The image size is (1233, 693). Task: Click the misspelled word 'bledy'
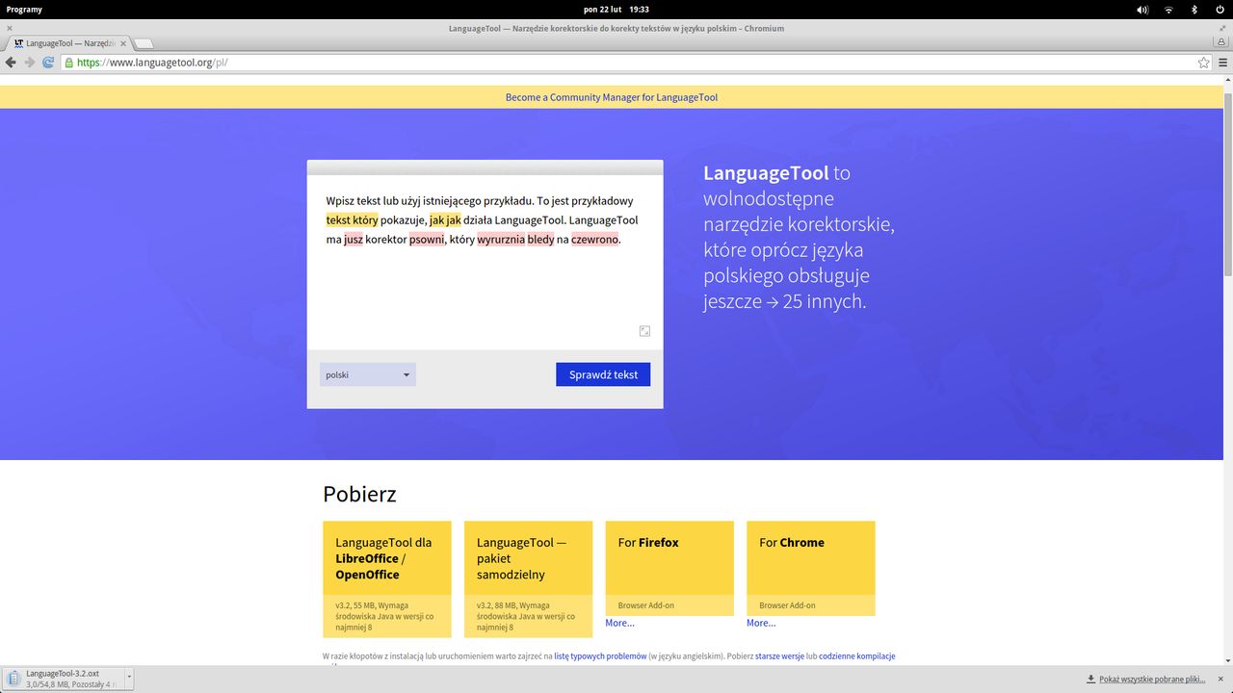tap(540, 240)
